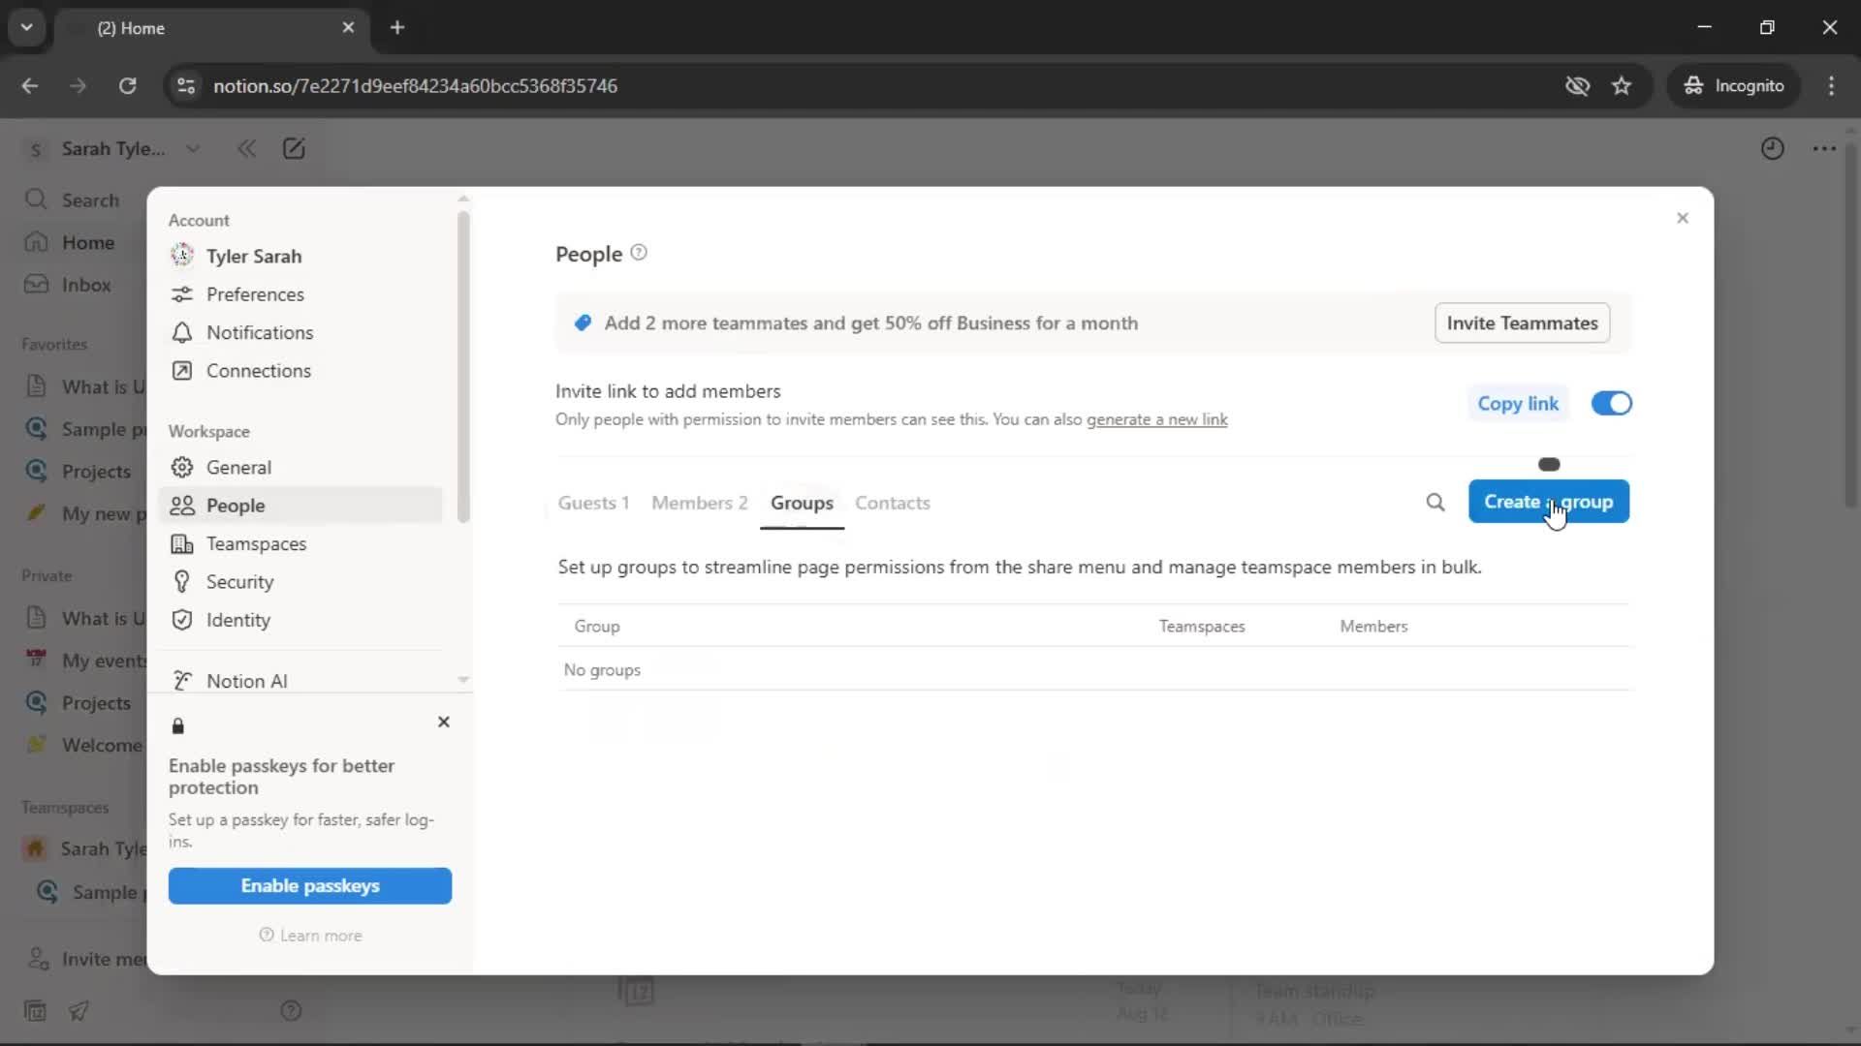The image size is (1861, 1046).
Task: Click the Connections arrow-box icon
Action: (181, 371)
